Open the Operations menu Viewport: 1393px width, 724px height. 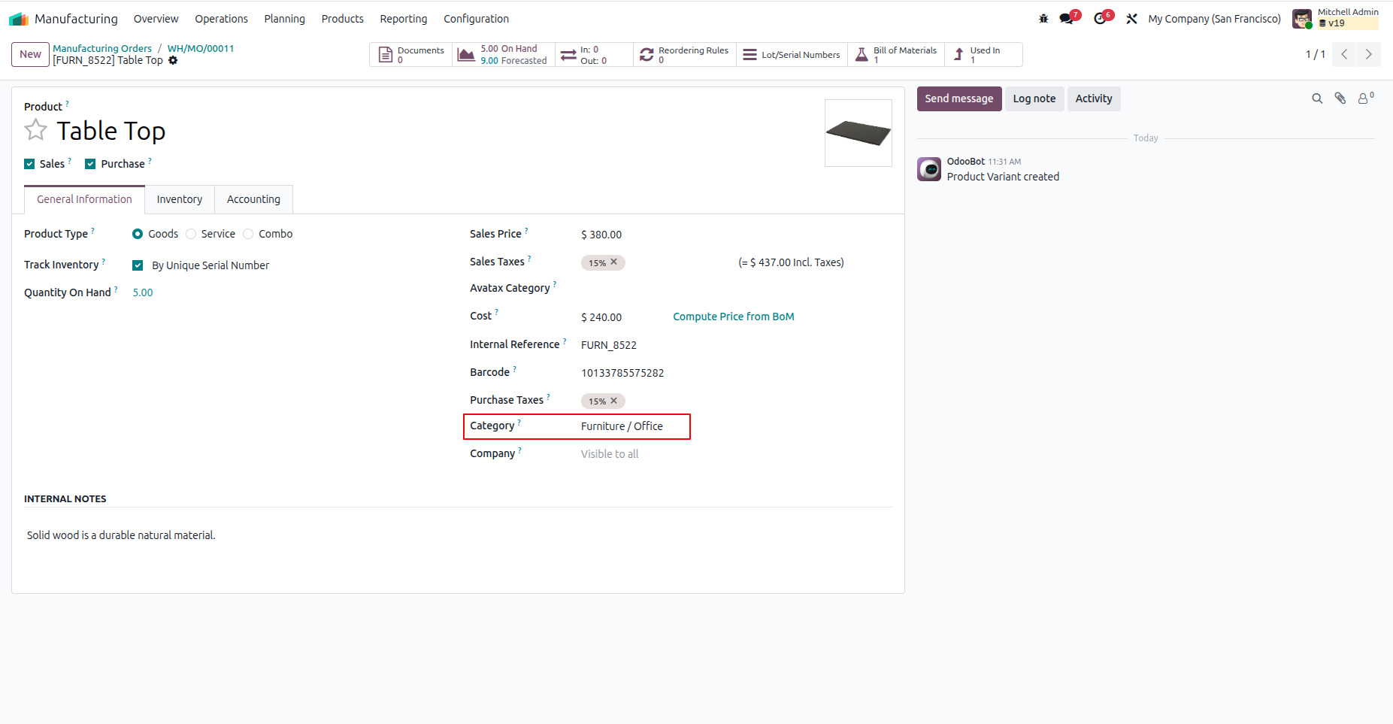tap(221, 19)
